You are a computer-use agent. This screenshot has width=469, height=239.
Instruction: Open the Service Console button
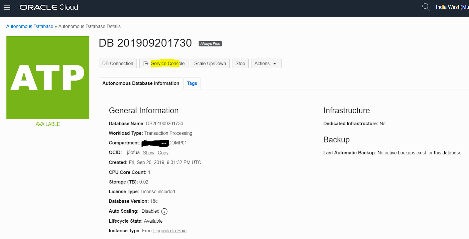[164, 63]
